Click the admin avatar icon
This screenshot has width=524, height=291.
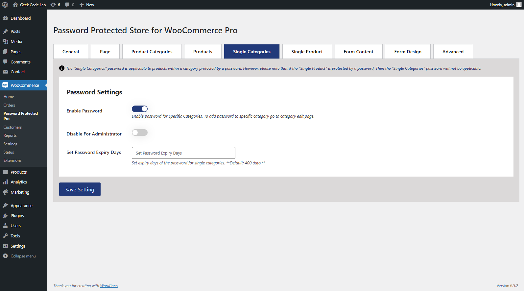point(519,5)
